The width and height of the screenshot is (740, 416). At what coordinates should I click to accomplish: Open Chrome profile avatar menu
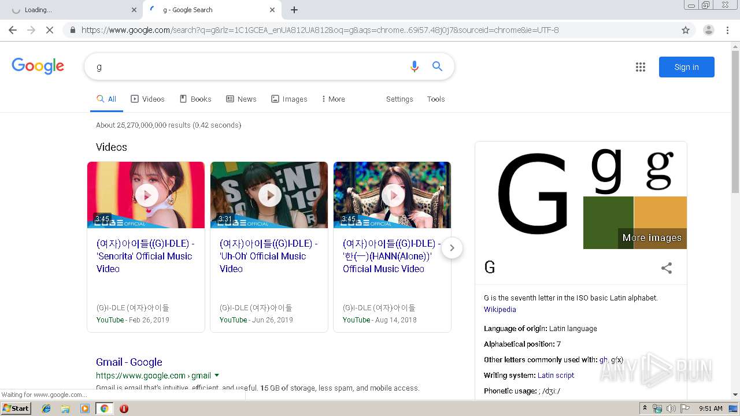point(708,30)
